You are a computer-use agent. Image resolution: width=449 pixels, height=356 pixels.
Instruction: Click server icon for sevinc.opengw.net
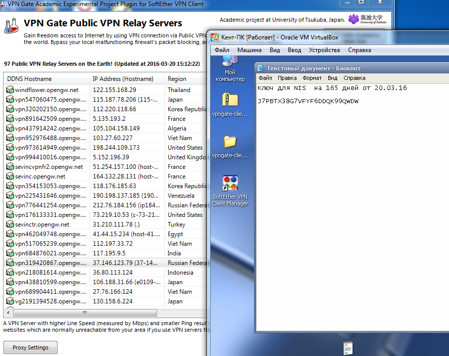tap(10, 176)
